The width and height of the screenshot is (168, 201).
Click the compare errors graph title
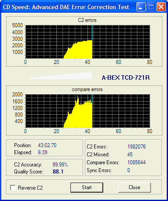tap(87, 89)
